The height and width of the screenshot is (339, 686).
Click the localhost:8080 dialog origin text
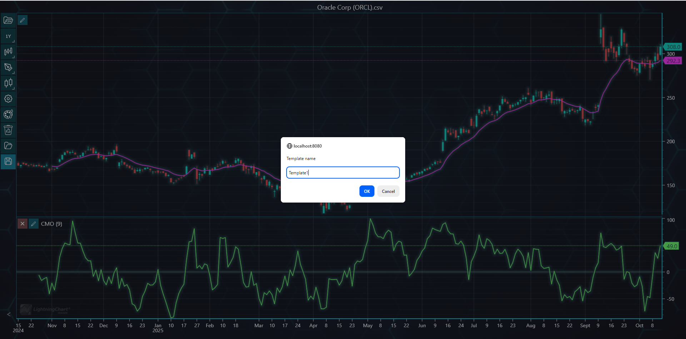pyautogui.click(x=308, y=146)
